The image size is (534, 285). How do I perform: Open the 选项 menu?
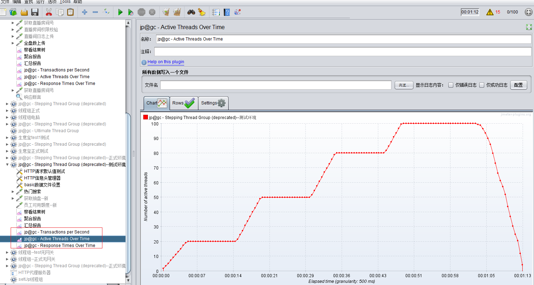click(x=52, y=2)
